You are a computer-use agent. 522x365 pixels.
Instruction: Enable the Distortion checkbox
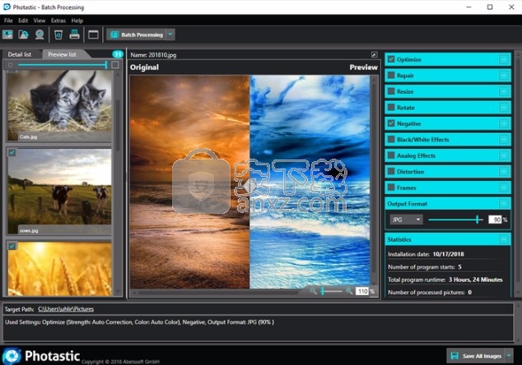[391, 172]
